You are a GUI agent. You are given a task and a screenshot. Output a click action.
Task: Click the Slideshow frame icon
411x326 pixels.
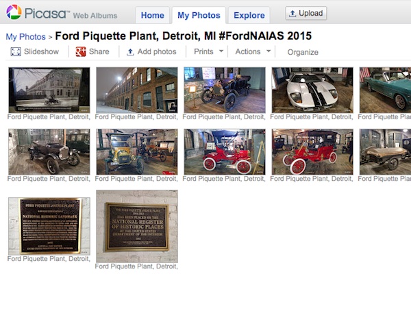point(16,52)
